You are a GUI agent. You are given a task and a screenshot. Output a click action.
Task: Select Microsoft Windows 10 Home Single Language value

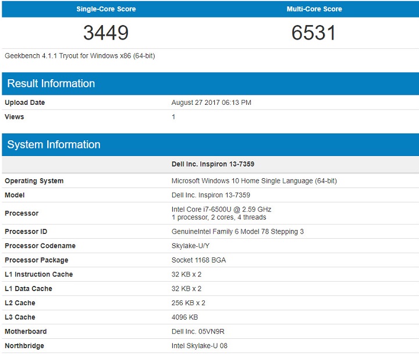tap(254, 180)
